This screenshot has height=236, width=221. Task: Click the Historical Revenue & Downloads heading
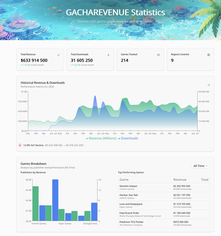click(42, 83)
